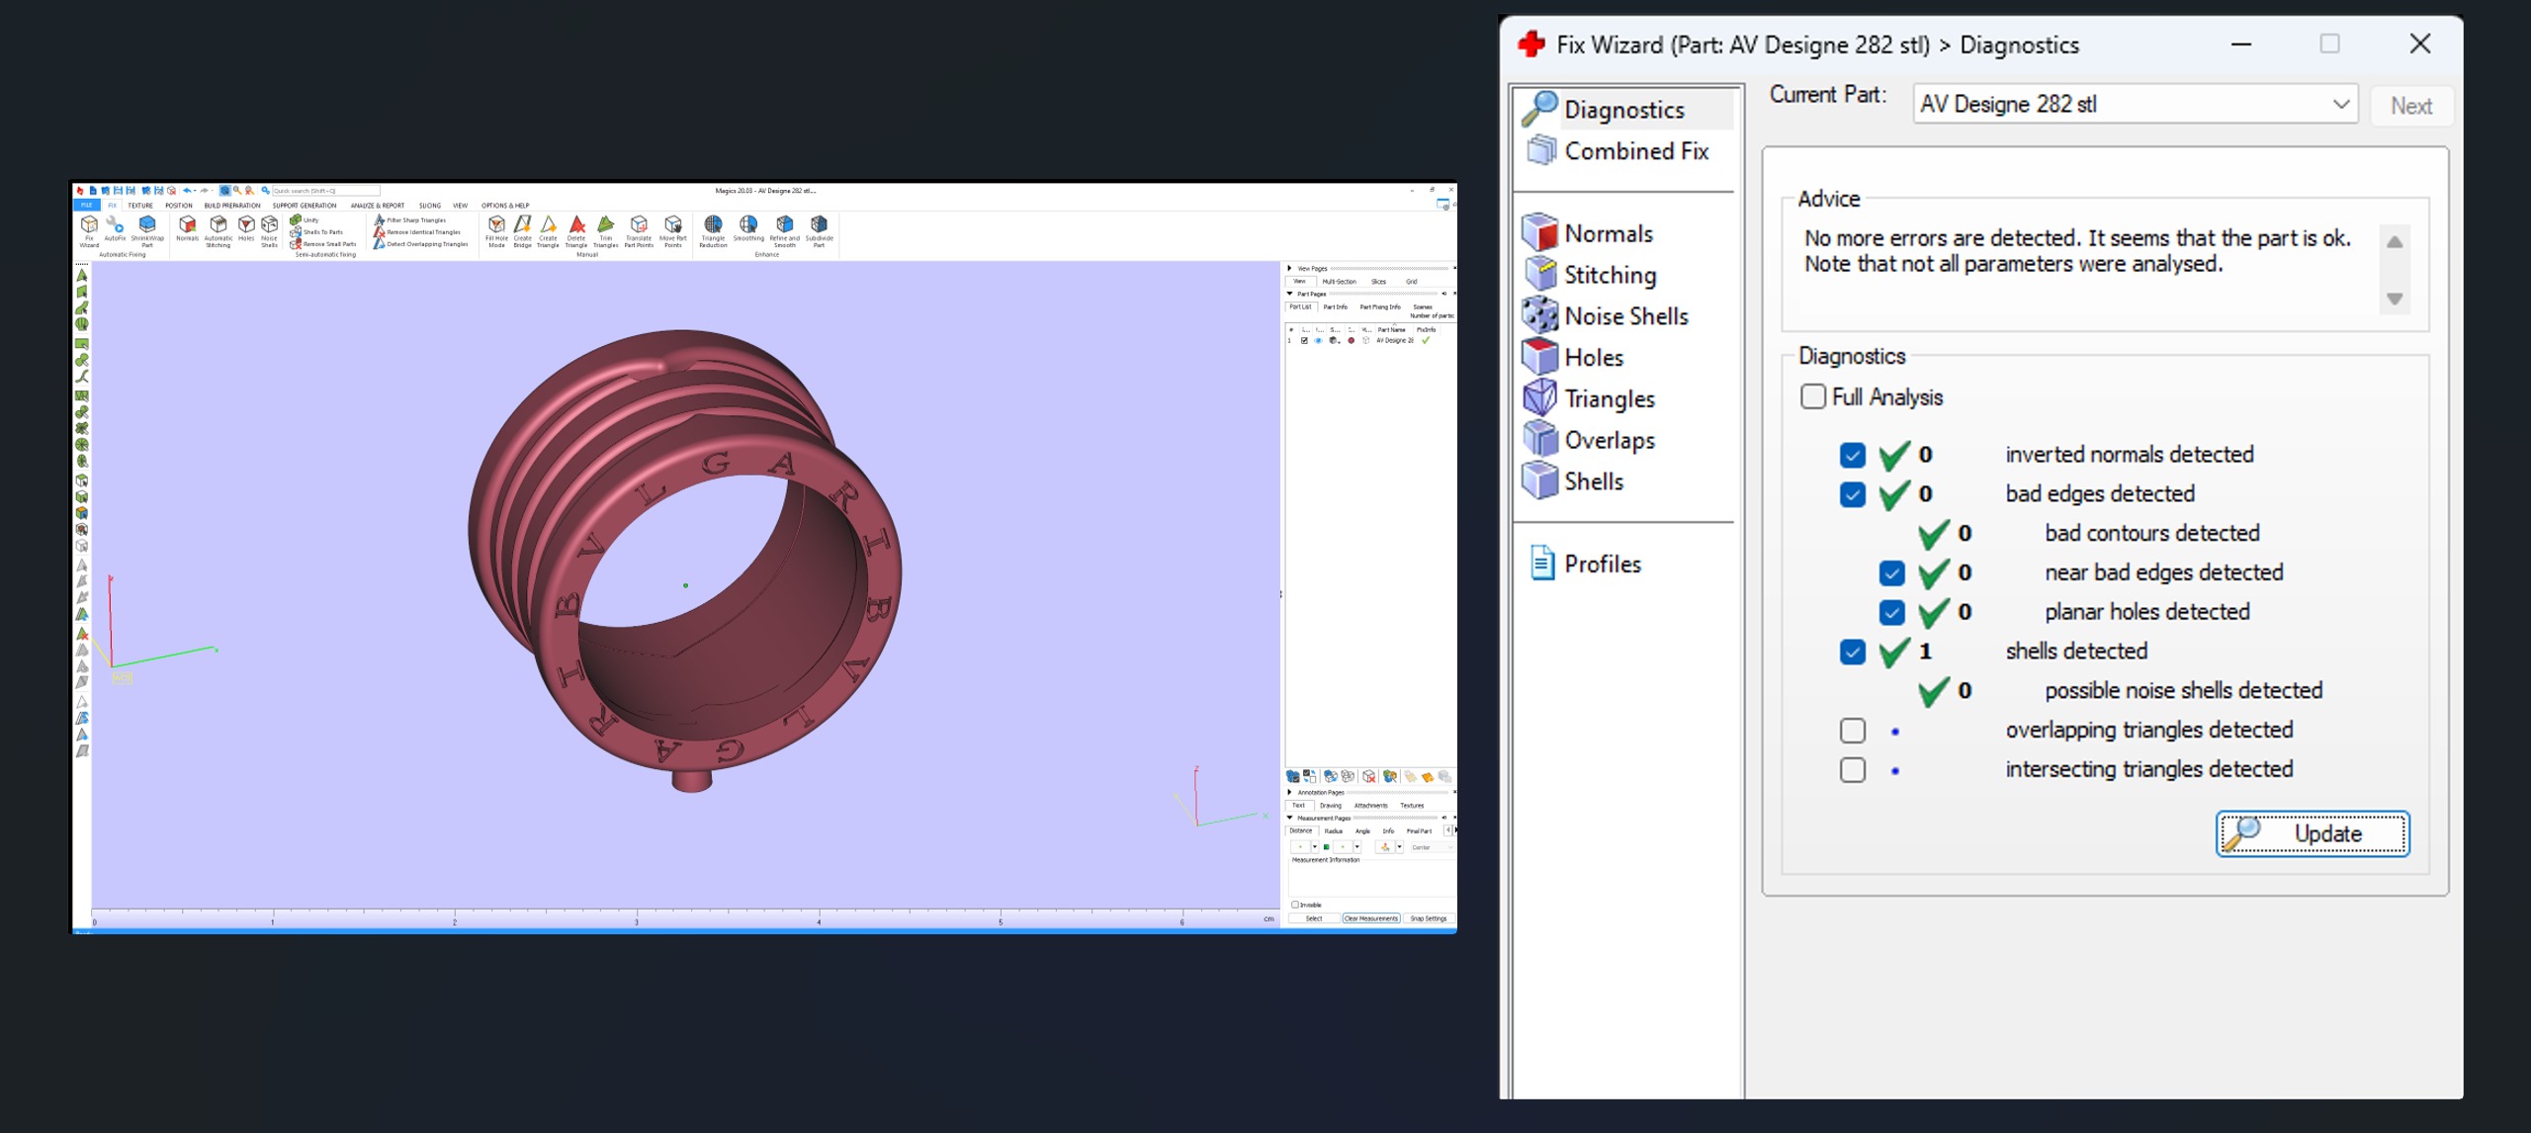Uncheck shells detected checkbox

pos(1852,652)
